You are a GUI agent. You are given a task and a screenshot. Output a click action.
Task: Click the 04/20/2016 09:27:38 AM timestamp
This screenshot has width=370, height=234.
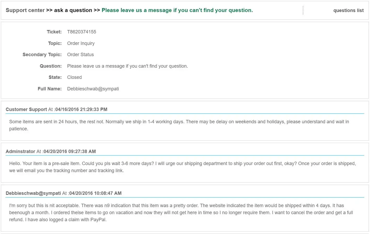point(70,151)
